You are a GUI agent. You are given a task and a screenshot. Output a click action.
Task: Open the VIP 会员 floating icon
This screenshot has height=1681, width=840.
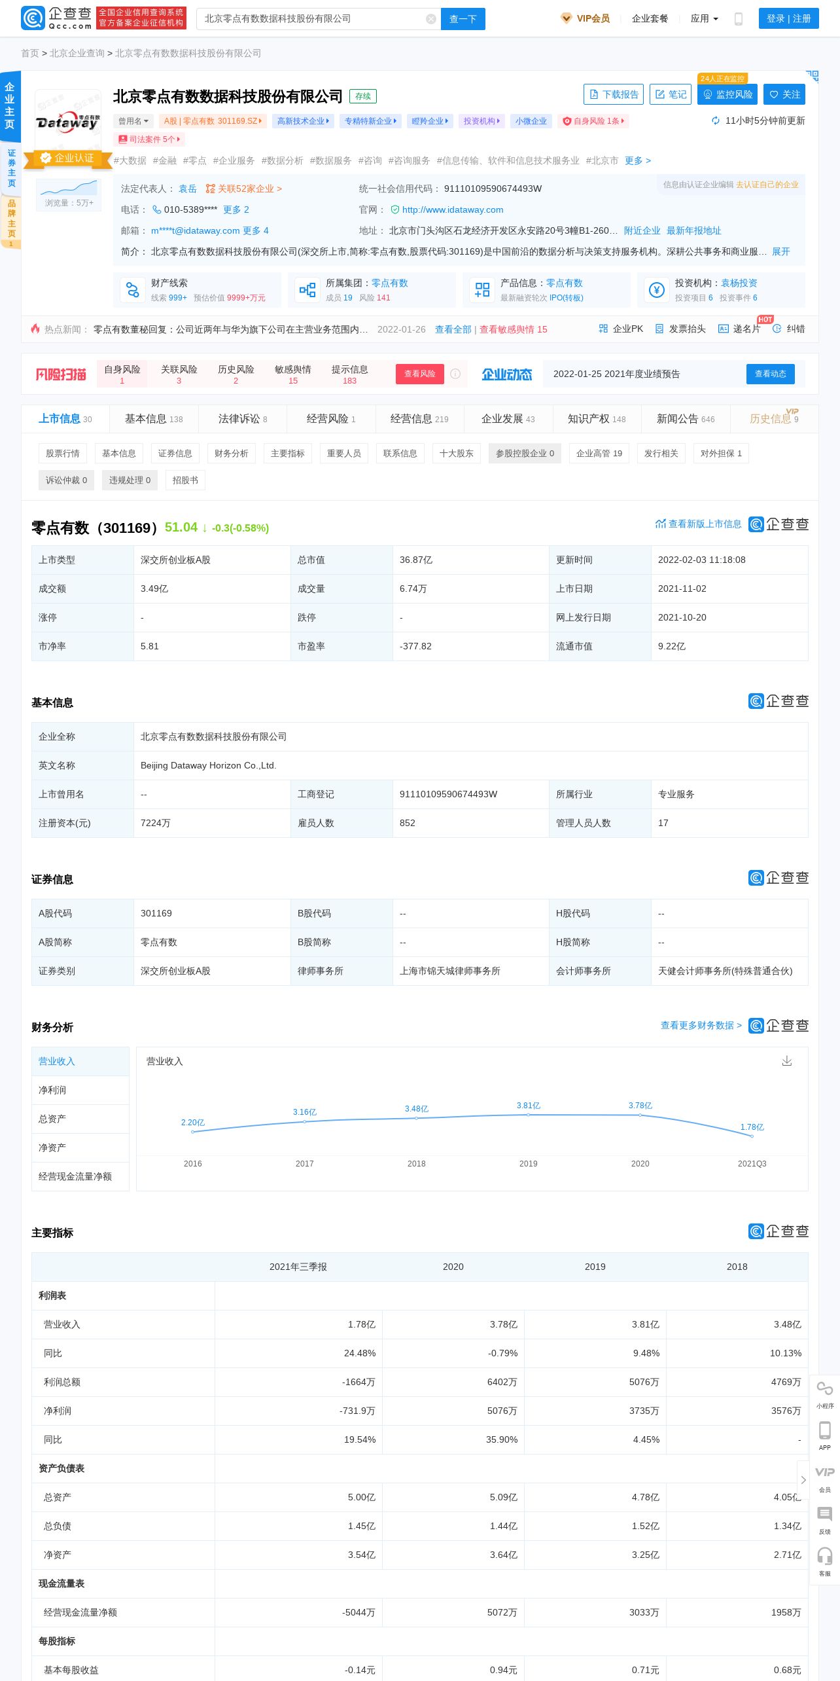tap(825, 1478)
